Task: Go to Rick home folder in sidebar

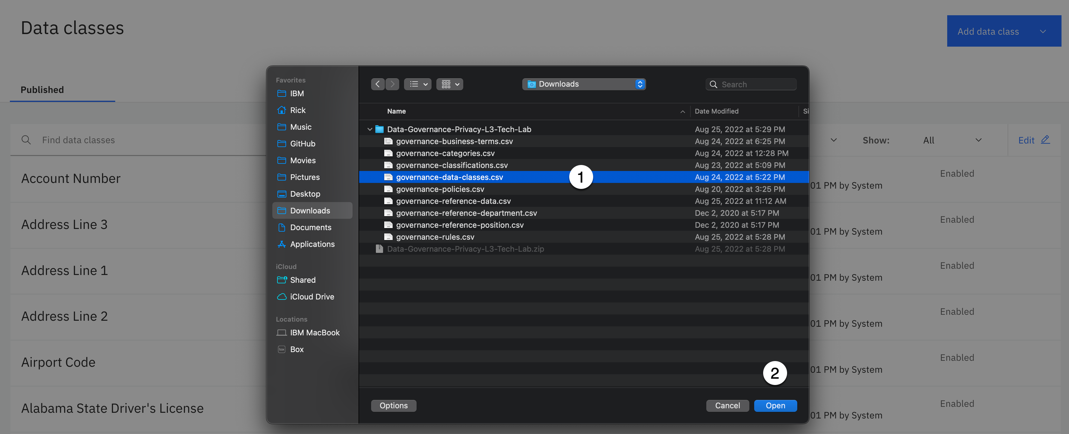Action: coord(297,110)
